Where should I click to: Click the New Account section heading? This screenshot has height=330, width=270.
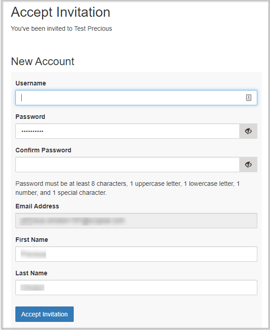pyautogui.click(x=43, y=61)
